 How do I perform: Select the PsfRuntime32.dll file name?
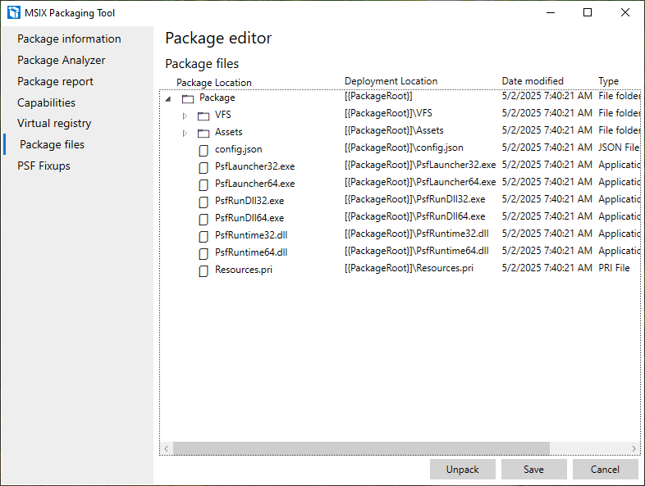point(251,236)
